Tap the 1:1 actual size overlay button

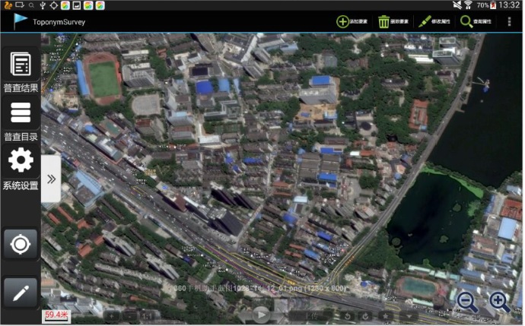[x=148, y=316]
